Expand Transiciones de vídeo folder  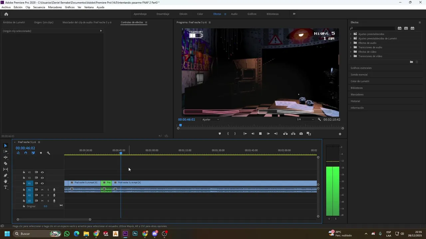pyautogui.click(x=351, y=56)
